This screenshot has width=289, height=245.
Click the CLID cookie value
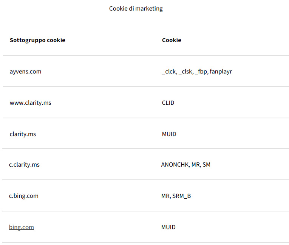coord(168,103)
